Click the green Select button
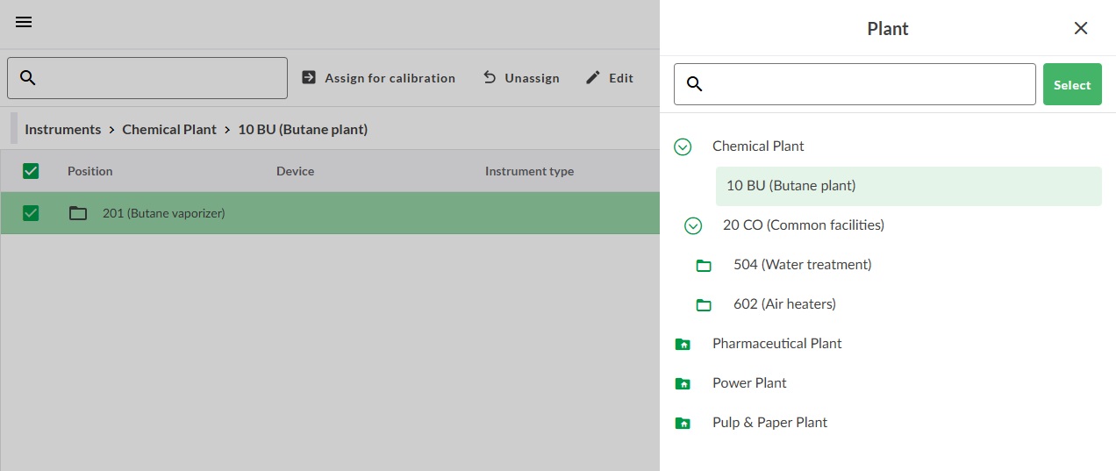 pyautogui.click(x=1072, y=84)
